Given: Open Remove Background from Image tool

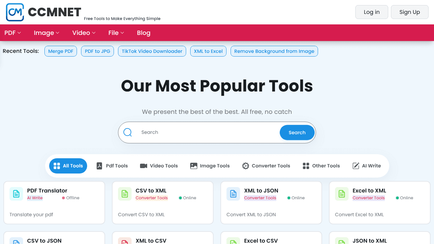Looking at the screenshot, I should tap(274, 51).
